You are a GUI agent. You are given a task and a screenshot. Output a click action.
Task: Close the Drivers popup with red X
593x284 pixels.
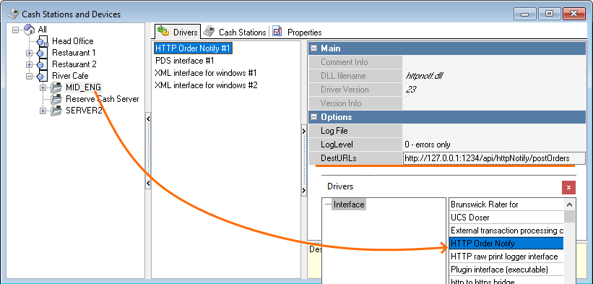(x=568, y=187)
